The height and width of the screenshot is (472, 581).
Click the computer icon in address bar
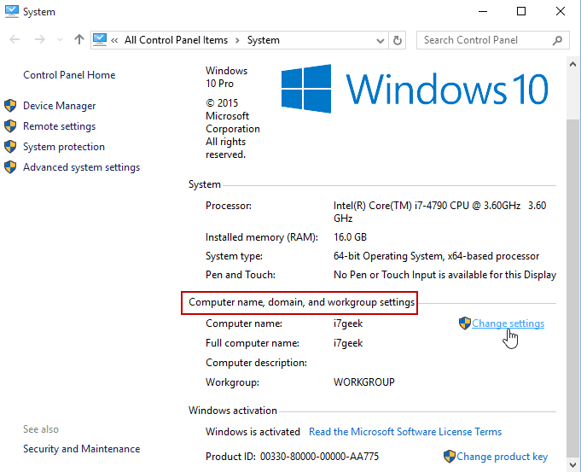(100, 39)
